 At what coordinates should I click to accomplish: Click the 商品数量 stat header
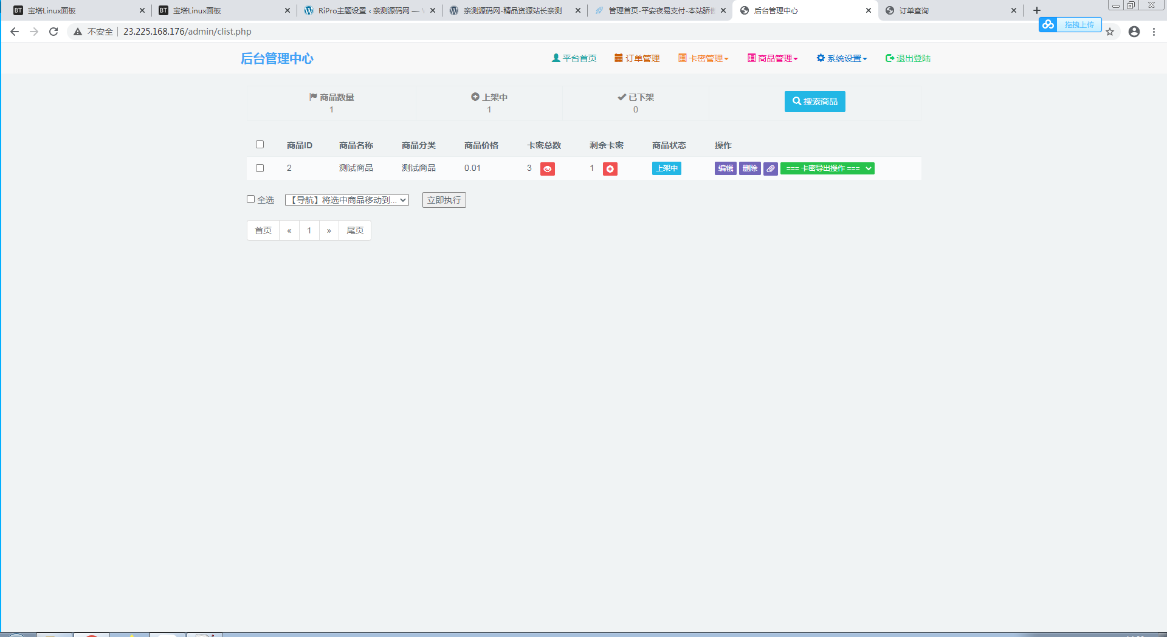click(332, 97)
